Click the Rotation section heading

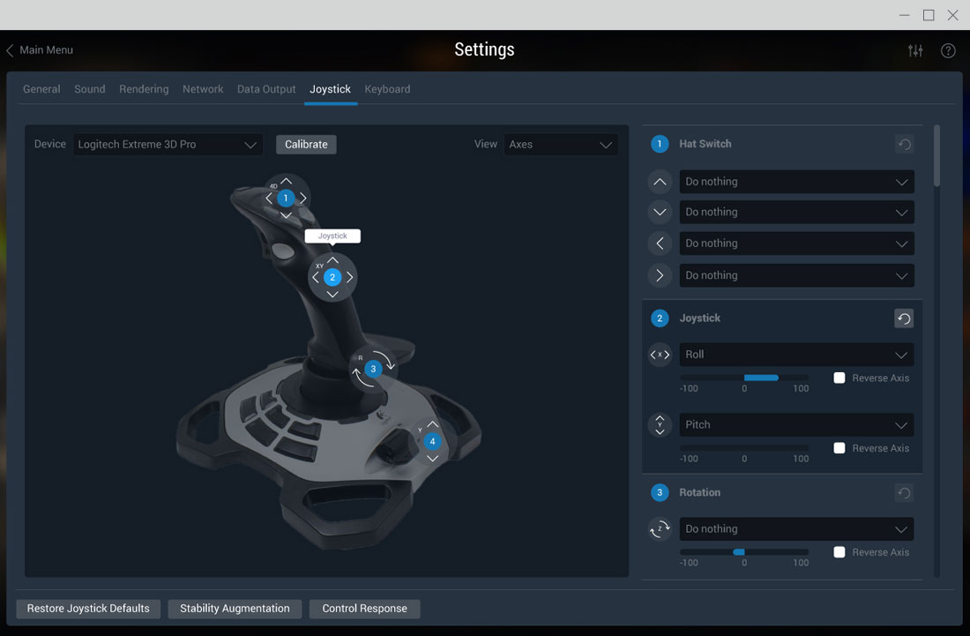click(699, 493)
